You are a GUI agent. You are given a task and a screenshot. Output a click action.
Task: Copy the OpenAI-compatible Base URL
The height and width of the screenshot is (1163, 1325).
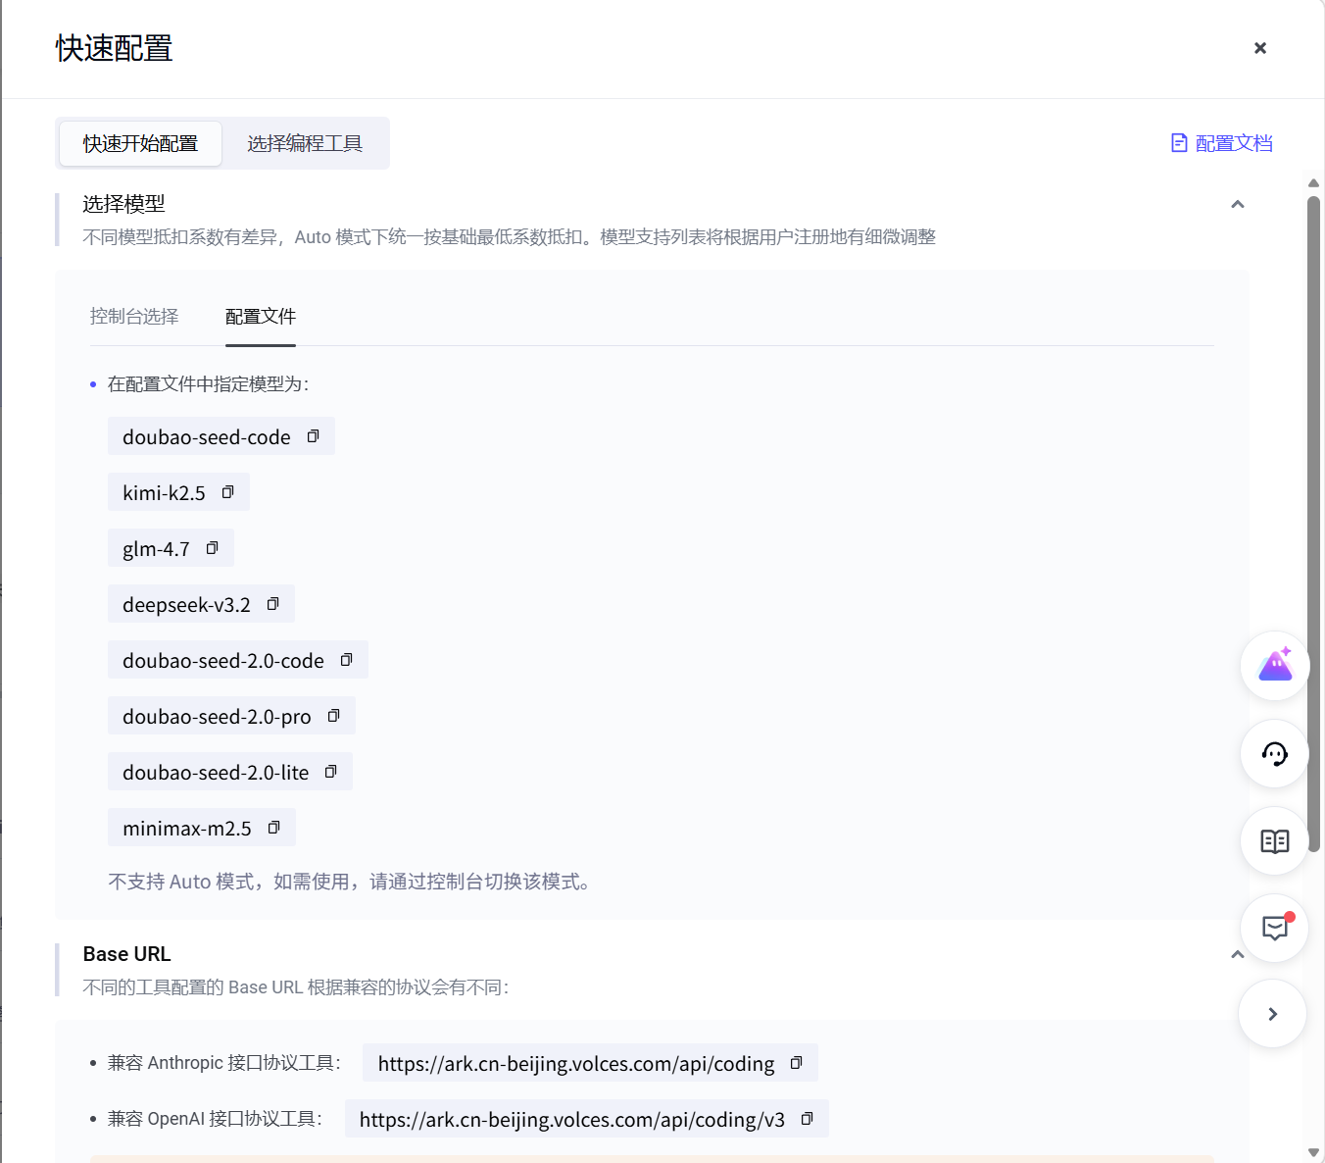tap(808, 1119)
